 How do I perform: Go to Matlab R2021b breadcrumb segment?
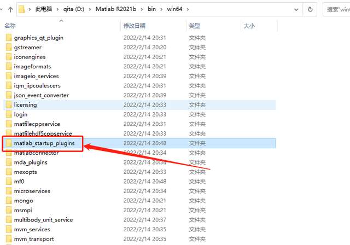(116, 9)
